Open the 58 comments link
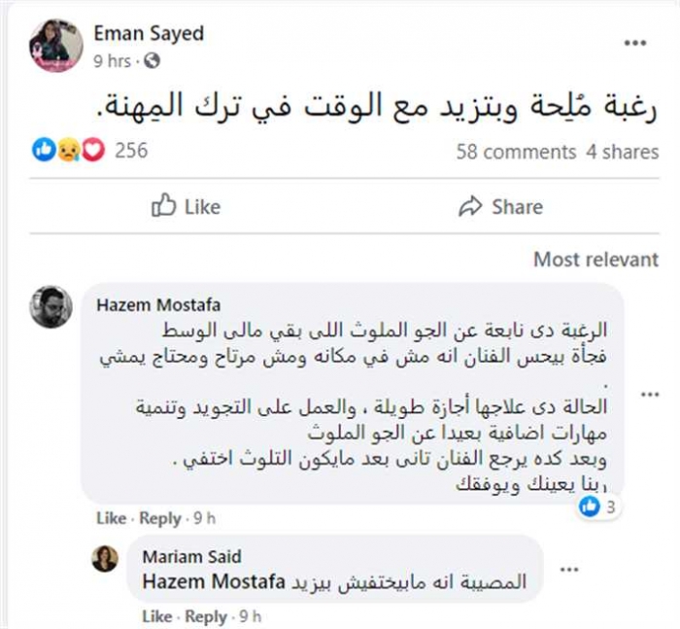This screenshot has width=680, height=629. coord(515,152)
